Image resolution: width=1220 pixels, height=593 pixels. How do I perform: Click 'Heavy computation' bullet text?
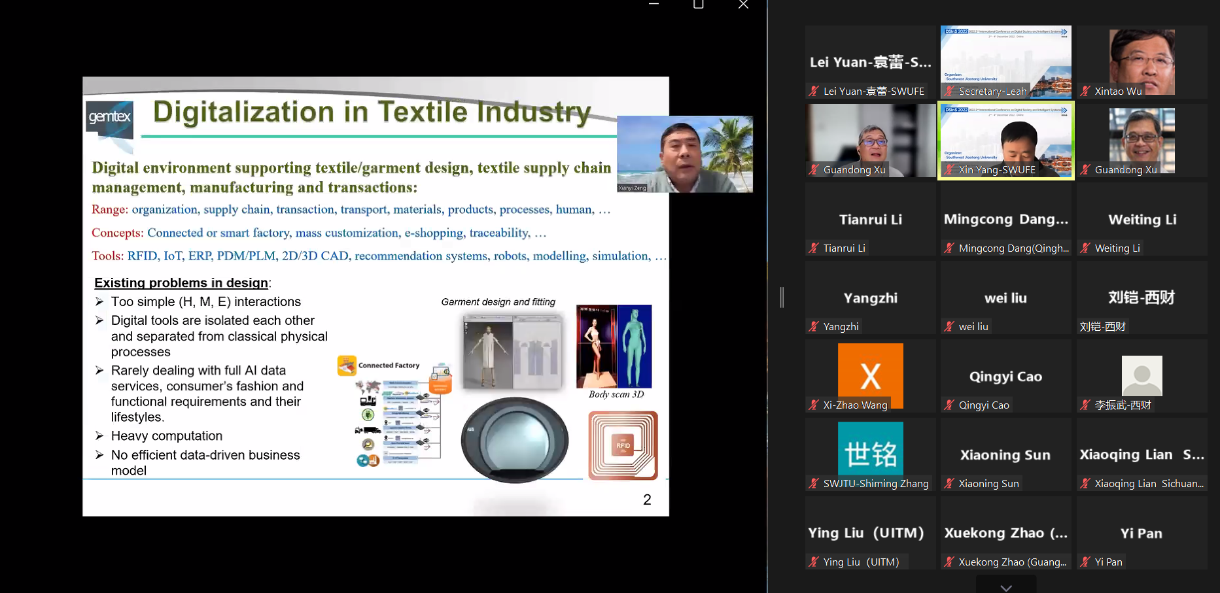167,436
